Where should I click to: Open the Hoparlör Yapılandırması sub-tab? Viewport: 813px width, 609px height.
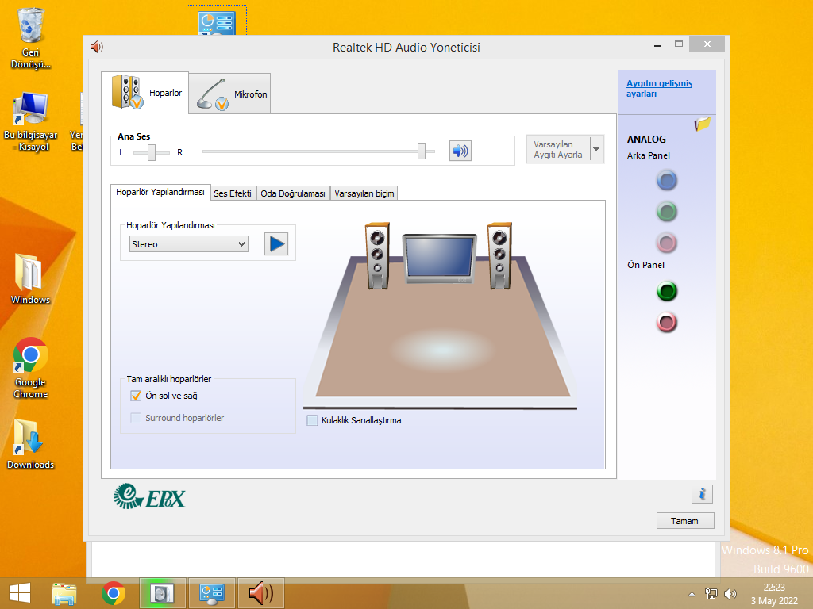(x=160, y=192)
